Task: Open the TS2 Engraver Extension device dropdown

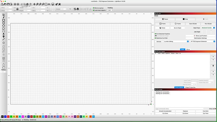Action: pos(203,42)
